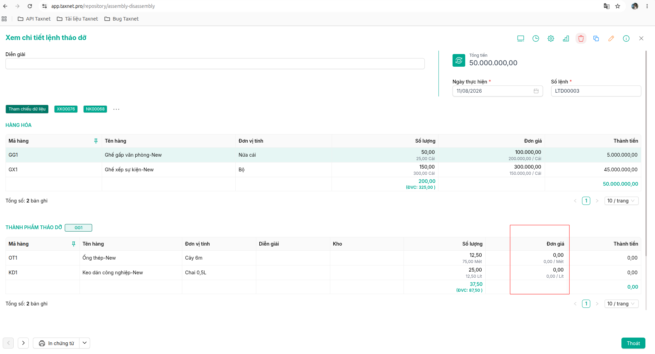This screenshot has width=655, height=354.
Task: Select the GG1 tag beside Thành phẩm tháo dỡ
Action: (78, 228)
